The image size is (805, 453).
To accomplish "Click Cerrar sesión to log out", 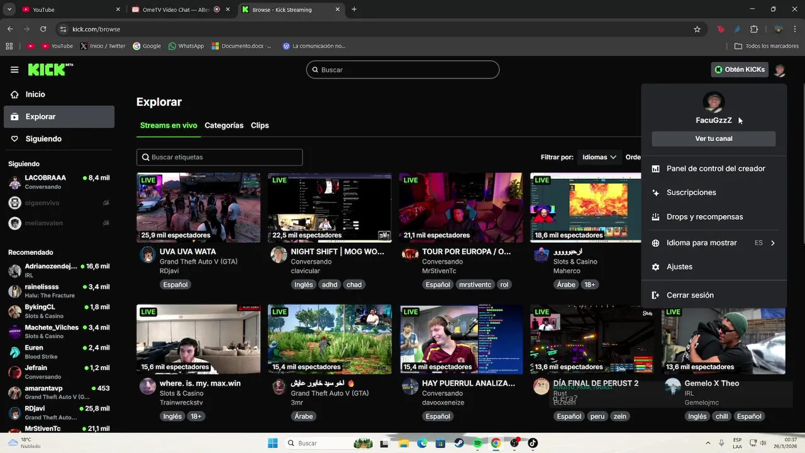I will 714,295.
